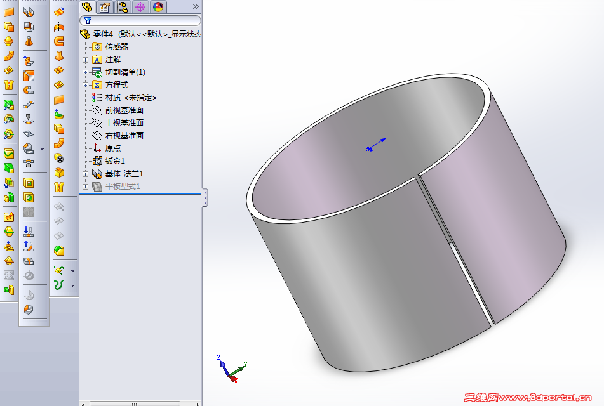Open the ConfigurationManager tab

click(123, 7)
